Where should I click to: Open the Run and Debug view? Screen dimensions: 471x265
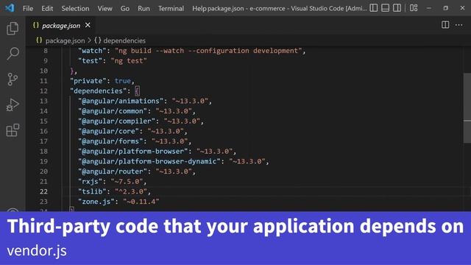[13, 105]
